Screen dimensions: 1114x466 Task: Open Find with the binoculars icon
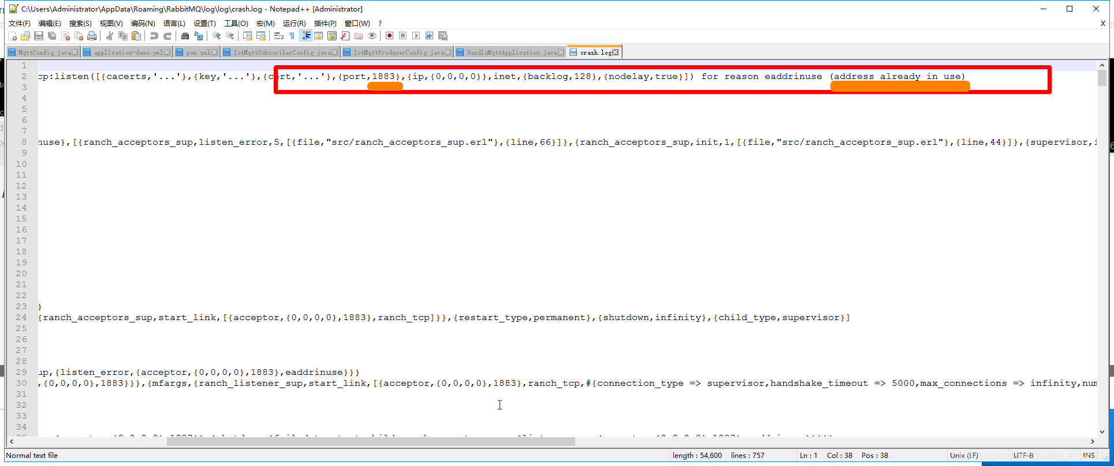[x=185, y=36]
